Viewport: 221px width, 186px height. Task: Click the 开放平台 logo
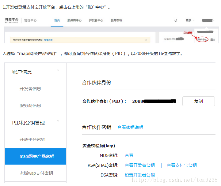12,20
